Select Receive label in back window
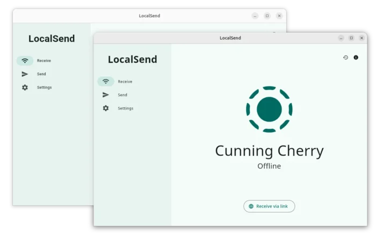 coord(44,61)
